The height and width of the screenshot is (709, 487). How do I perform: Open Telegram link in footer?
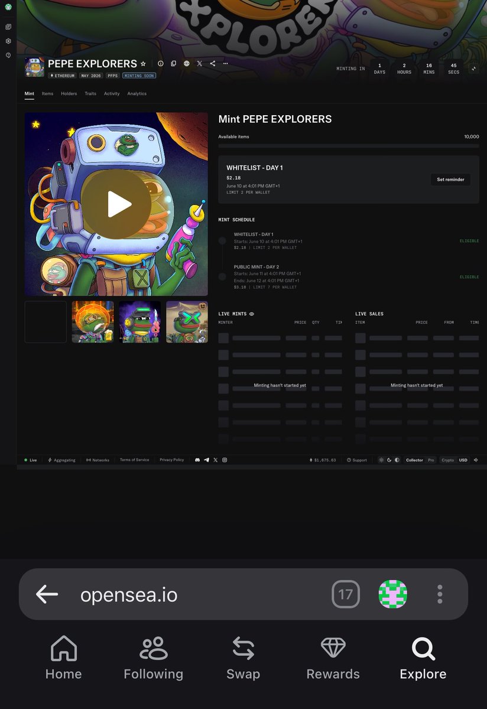coord(206,460)
